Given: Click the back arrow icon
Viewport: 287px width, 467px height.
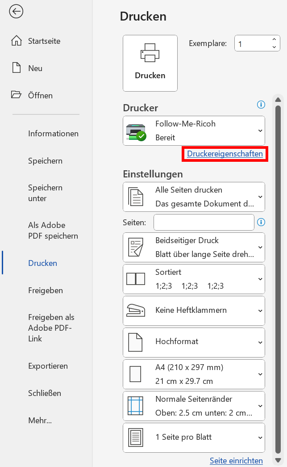Looking at the screenshot, I should [16, 12].
